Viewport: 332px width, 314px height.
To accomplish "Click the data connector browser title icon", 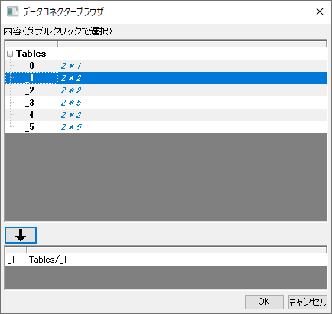I will [13, 11].
